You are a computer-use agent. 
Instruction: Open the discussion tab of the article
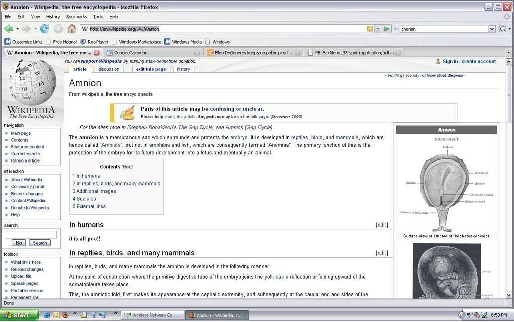(109, 69)
